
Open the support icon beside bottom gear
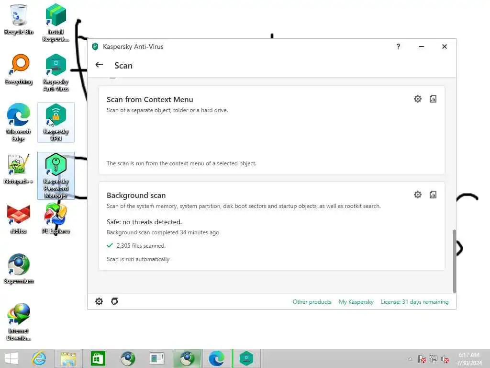coord(115,301)
